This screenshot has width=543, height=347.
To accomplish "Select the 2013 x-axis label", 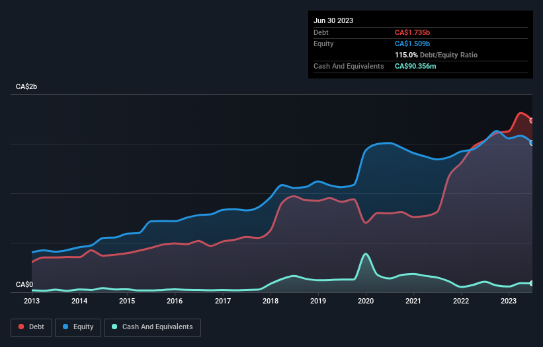I will (32, 301).
